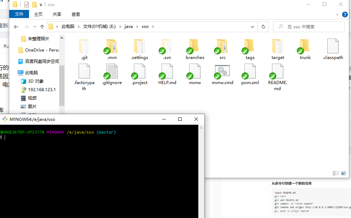Click the Git Bash terminal scroll up arrow
Viewport: 351px width, 218px height.
201,128
